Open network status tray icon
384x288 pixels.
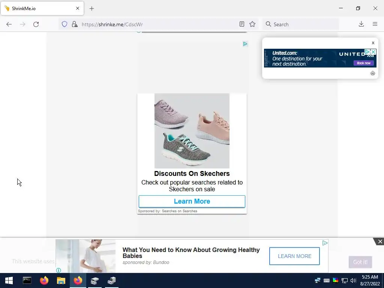coord(345,280)
